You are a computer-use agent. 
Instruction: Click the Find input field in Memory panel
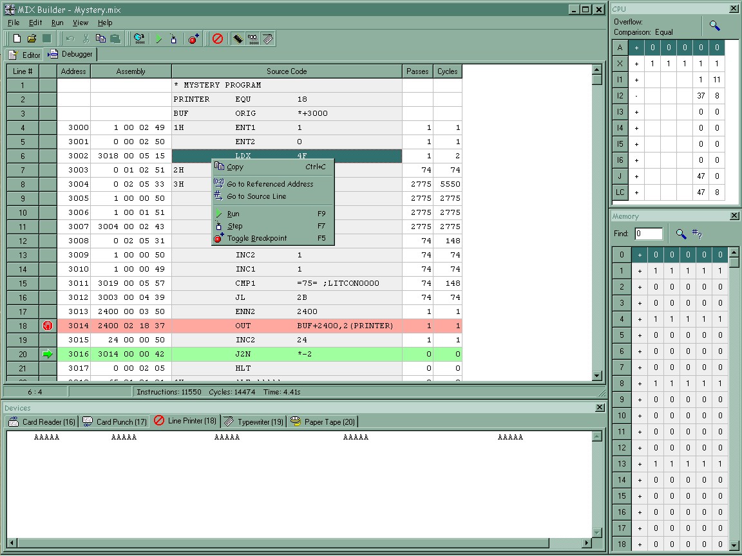[x=649, y=234]
